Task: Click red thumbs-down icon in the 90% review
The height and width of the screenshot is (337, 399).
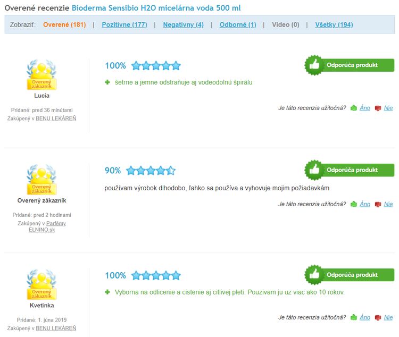Action: click(378, 204)
